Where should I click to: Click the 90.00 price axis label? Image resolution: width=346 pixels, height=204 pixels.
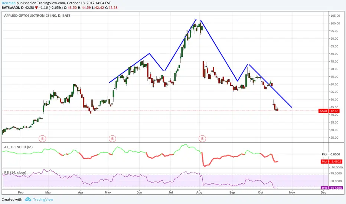click(x=335, y=39)
